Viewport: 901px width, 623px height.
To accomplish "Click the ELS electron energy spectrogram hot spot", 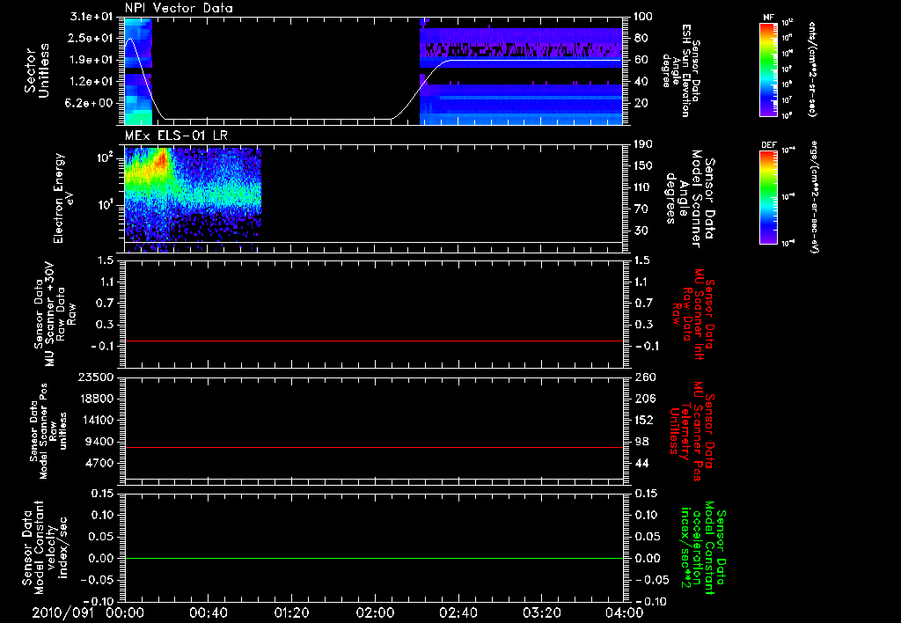I will click(x=162, y=158).
